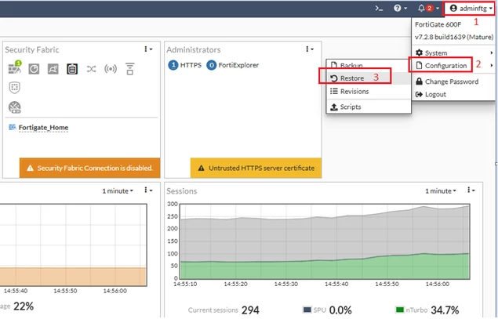The image size is (498, 319).
Task: Click the Sessions area chart
Action: [325, 242]
